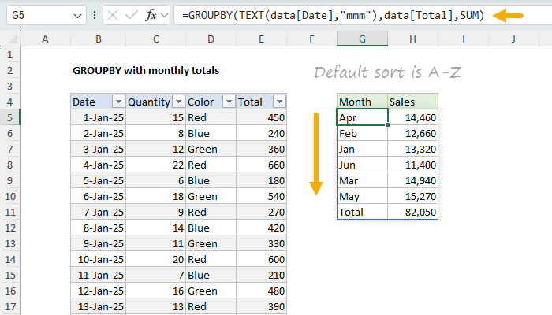Open the Total column filter dropdown
This screenshot has width=552, height=315.
tap(279, 102)
